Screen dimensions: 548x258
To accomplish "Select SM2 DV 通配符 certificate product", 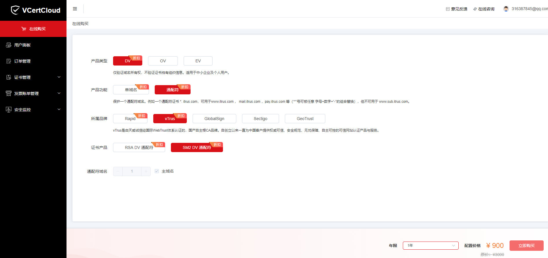I will 197,147.
